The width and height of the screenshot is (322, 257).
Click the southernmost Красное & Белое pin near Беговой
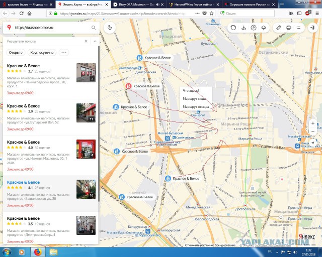click(122, 197)
